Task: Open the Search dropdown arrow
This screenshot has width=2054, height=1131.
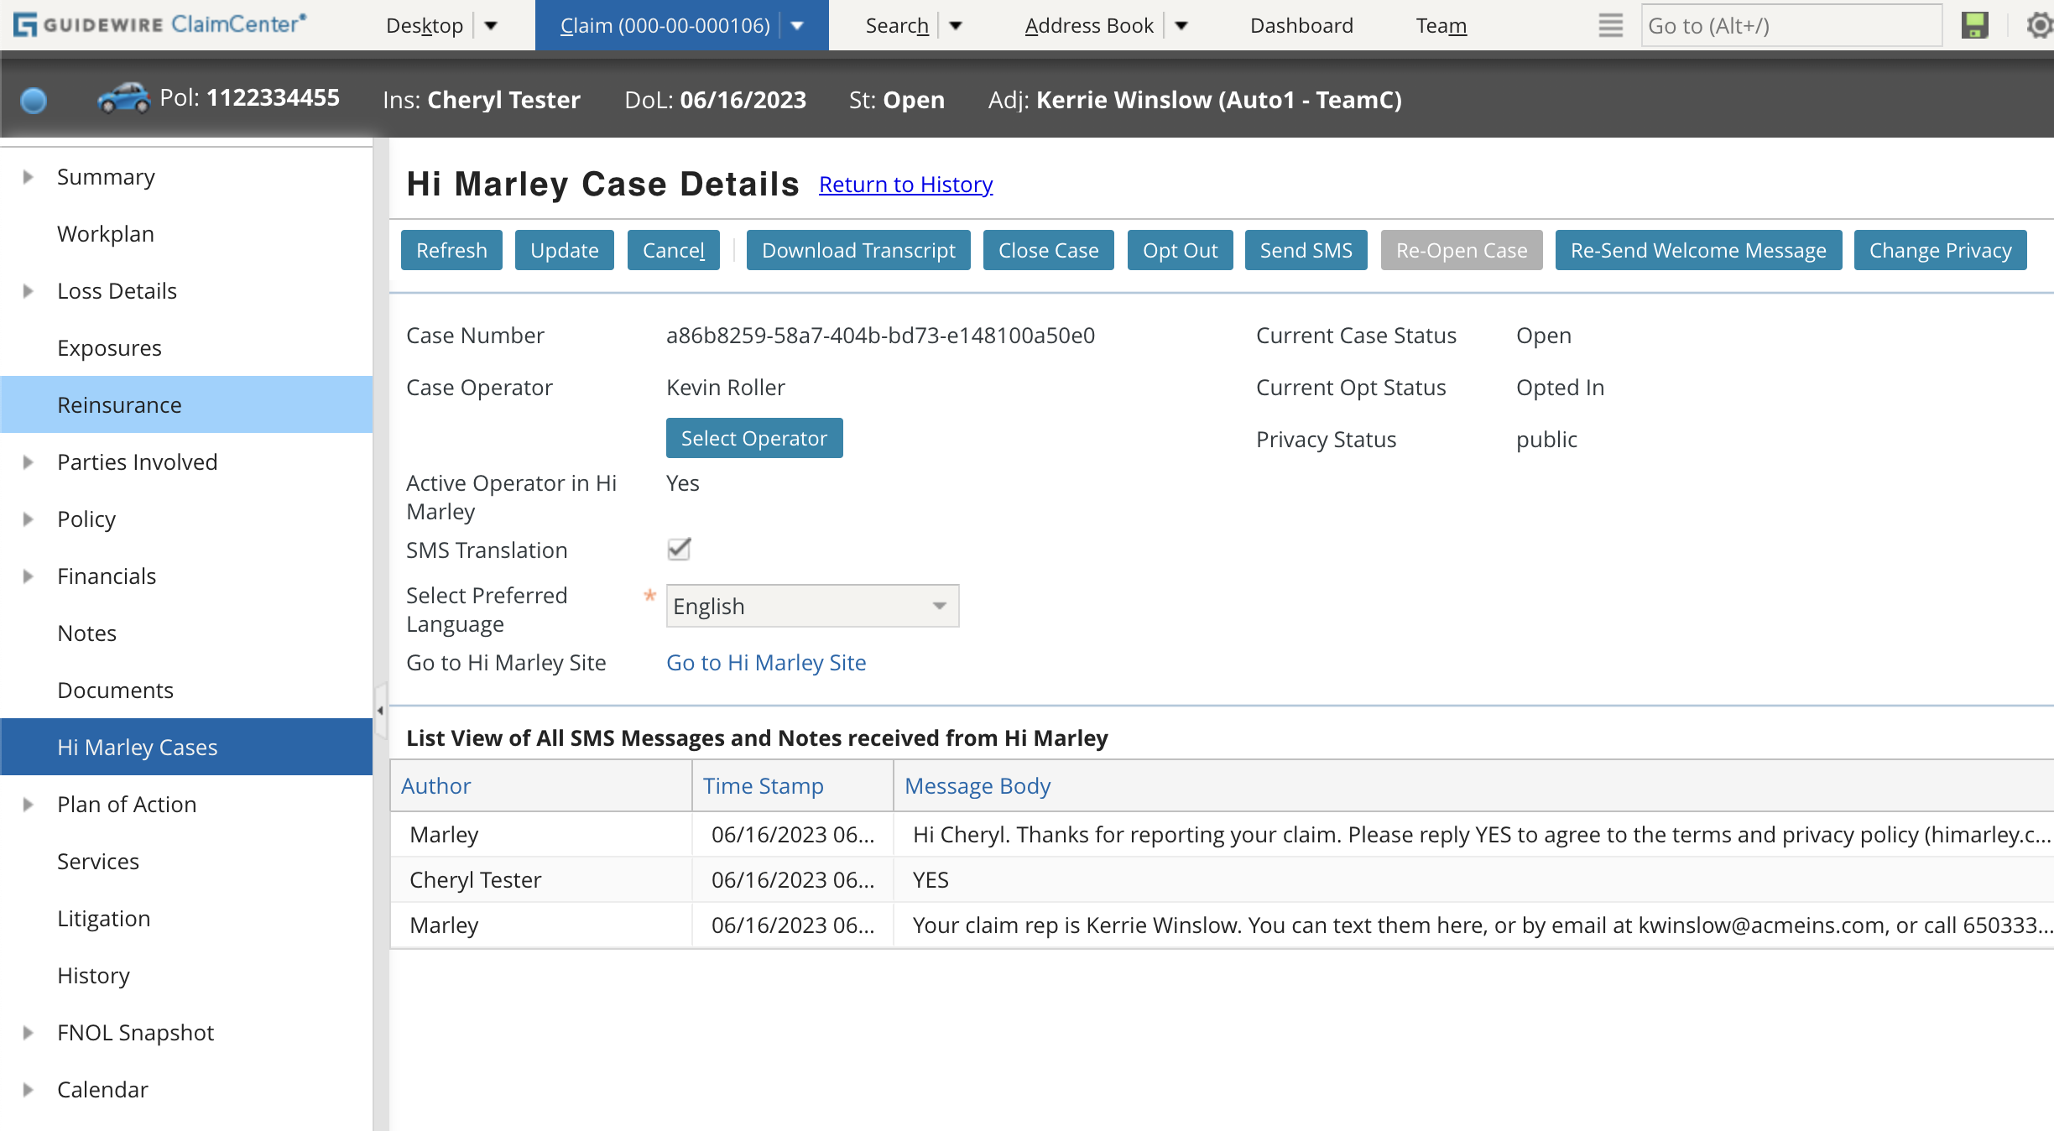Action: pyautogui.click(x=957, y=25)
